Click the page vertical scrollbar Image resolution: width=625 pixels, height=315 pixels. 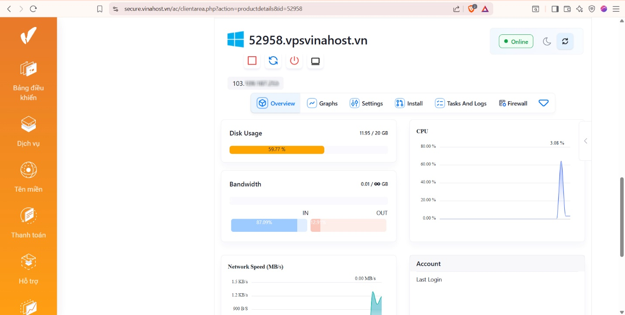[622, 217]
